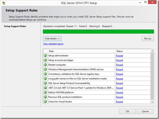Screen dimensions: 159x119
Task: Select the Setup Support Rules step in sidebar
Action: click(15, 26)
